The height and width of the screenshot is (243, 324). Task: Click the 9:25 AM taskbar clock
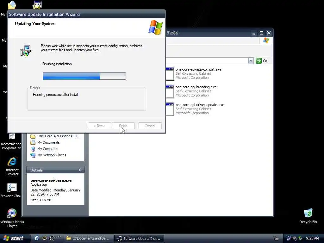pyautogui.click(x=312, y=239)
